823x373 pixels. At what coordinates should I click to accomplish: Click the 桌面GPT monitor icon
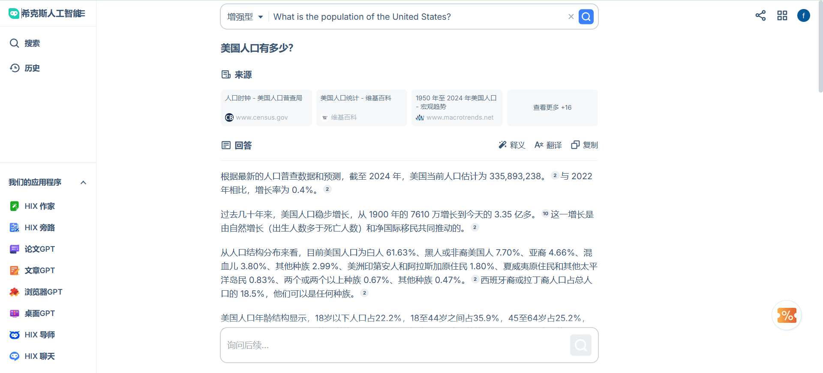point(15,313)
